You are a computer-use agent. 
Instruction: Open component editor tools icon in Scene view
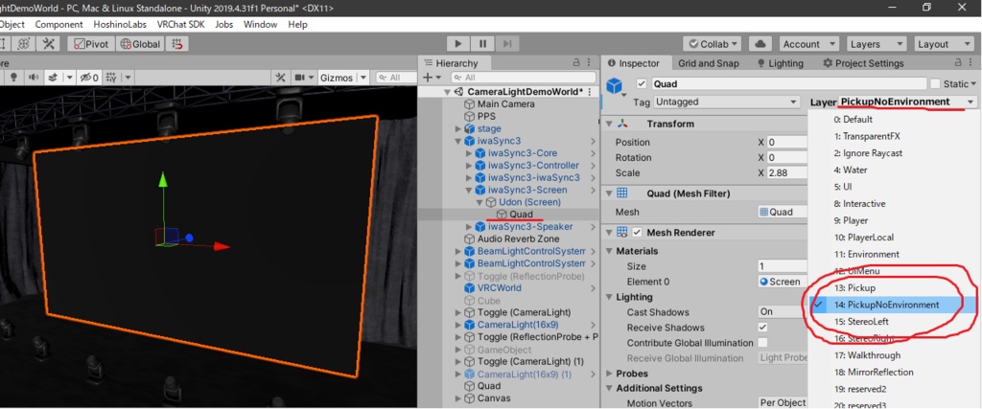[281, 78]
